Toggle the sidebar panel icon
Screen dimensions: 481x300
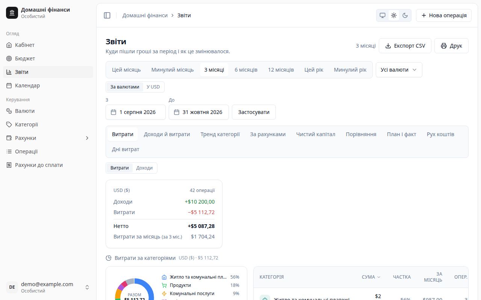coord(107,15)
